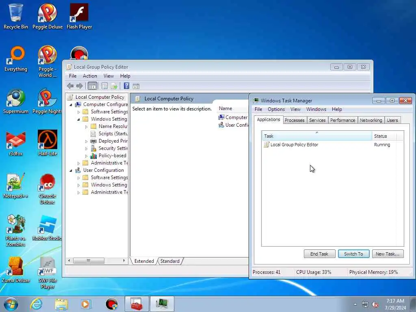Expand the Policy-based QoS node
416x312 pixels.
click(86, 156)
